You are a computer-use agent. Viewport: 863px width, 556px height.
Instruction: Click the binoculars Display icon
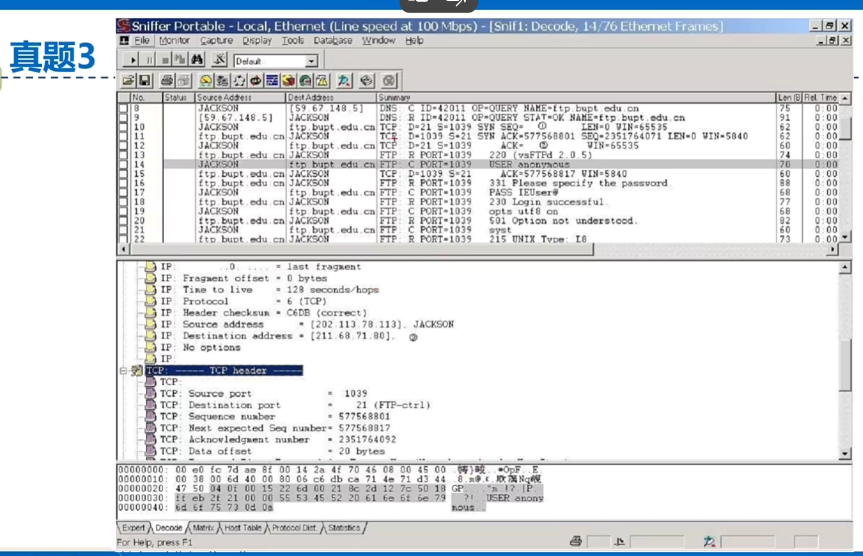pos(197,60)
